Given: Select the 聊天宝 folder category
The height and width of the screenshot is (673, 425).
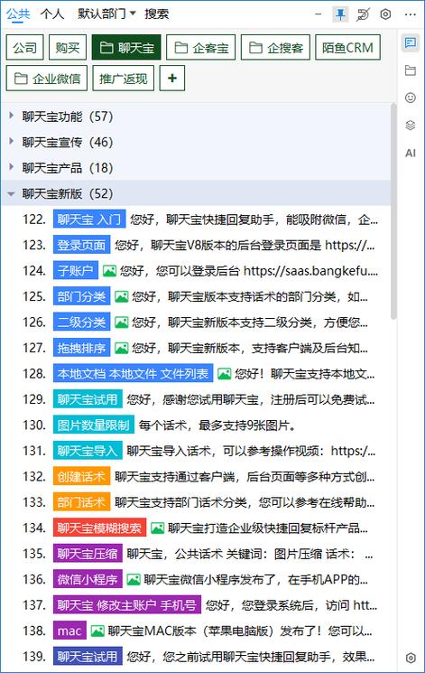Looking at the screenshot, I should click(126, 47).
